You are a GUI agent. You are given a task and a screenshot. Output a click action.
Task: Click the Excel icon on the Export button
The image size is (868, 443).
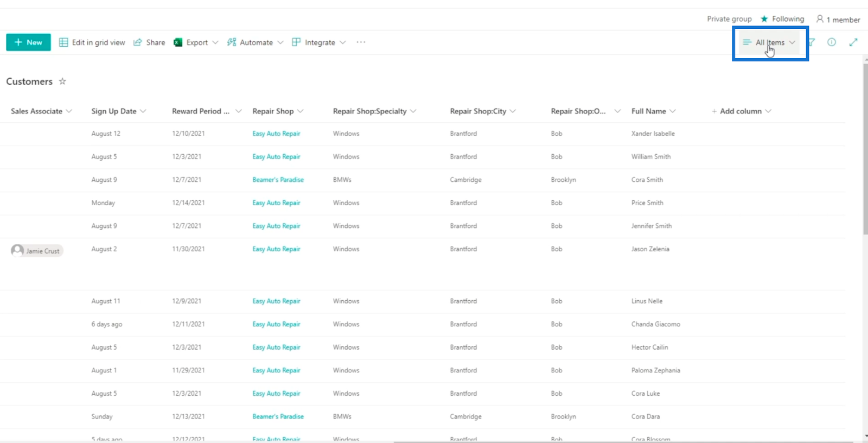(178, 42)
